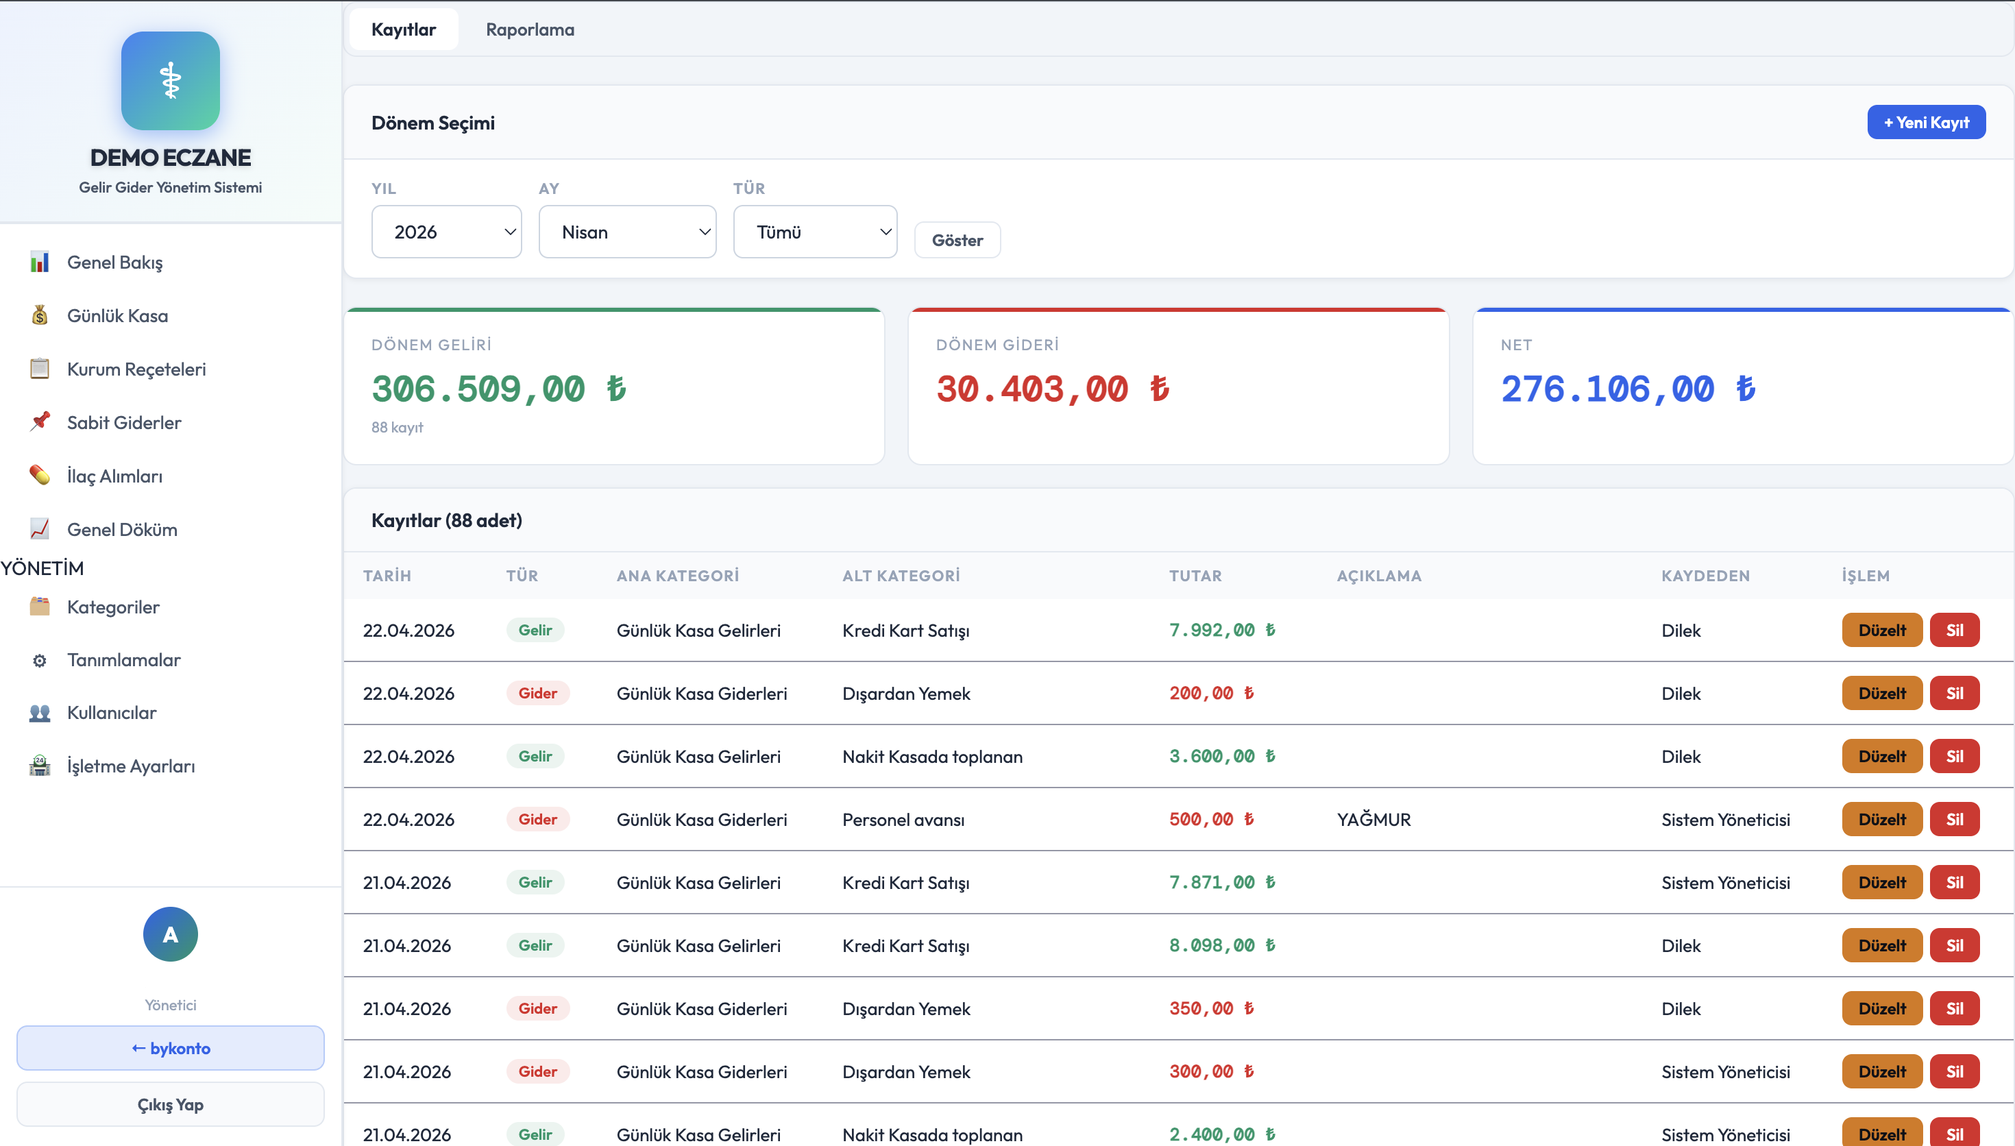Click the Kategoriler folder icon
The width and height of the screenshot is (2015, 1146).
point(39,607)
